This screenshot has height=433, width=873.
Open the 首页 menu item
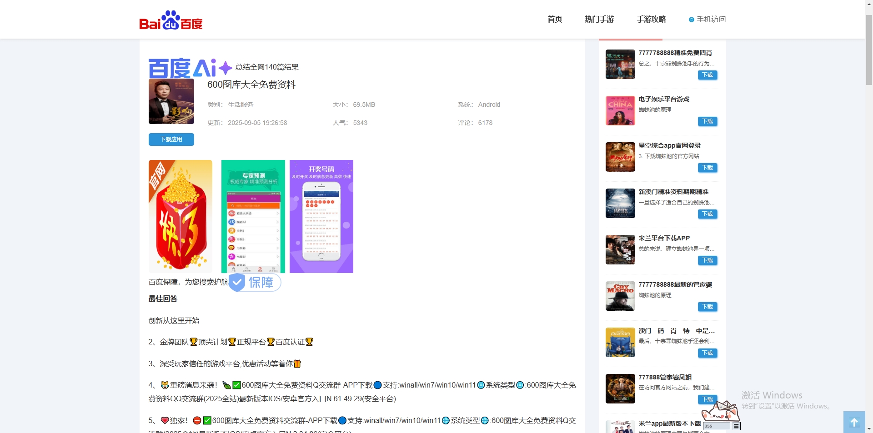pyautogui.click(x=554, y=19)
